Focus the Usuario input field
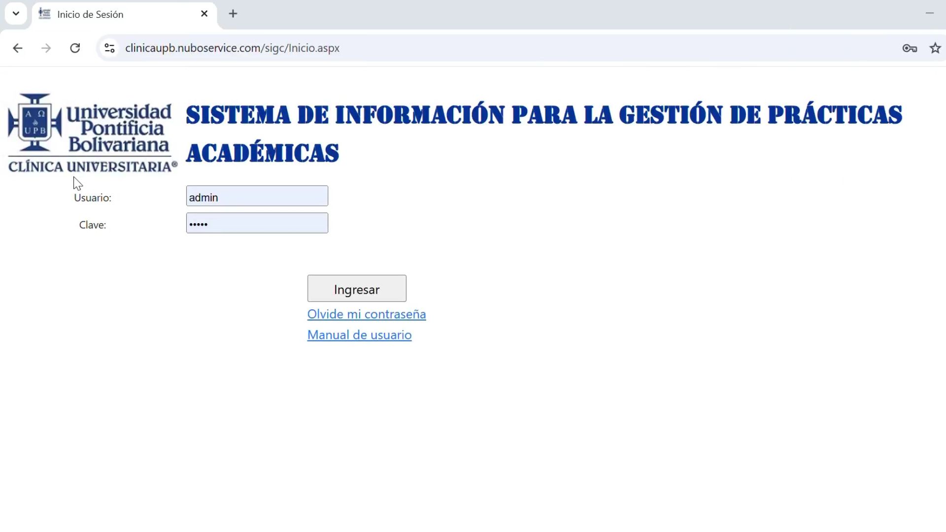The image size is (946, 532). 257,196
